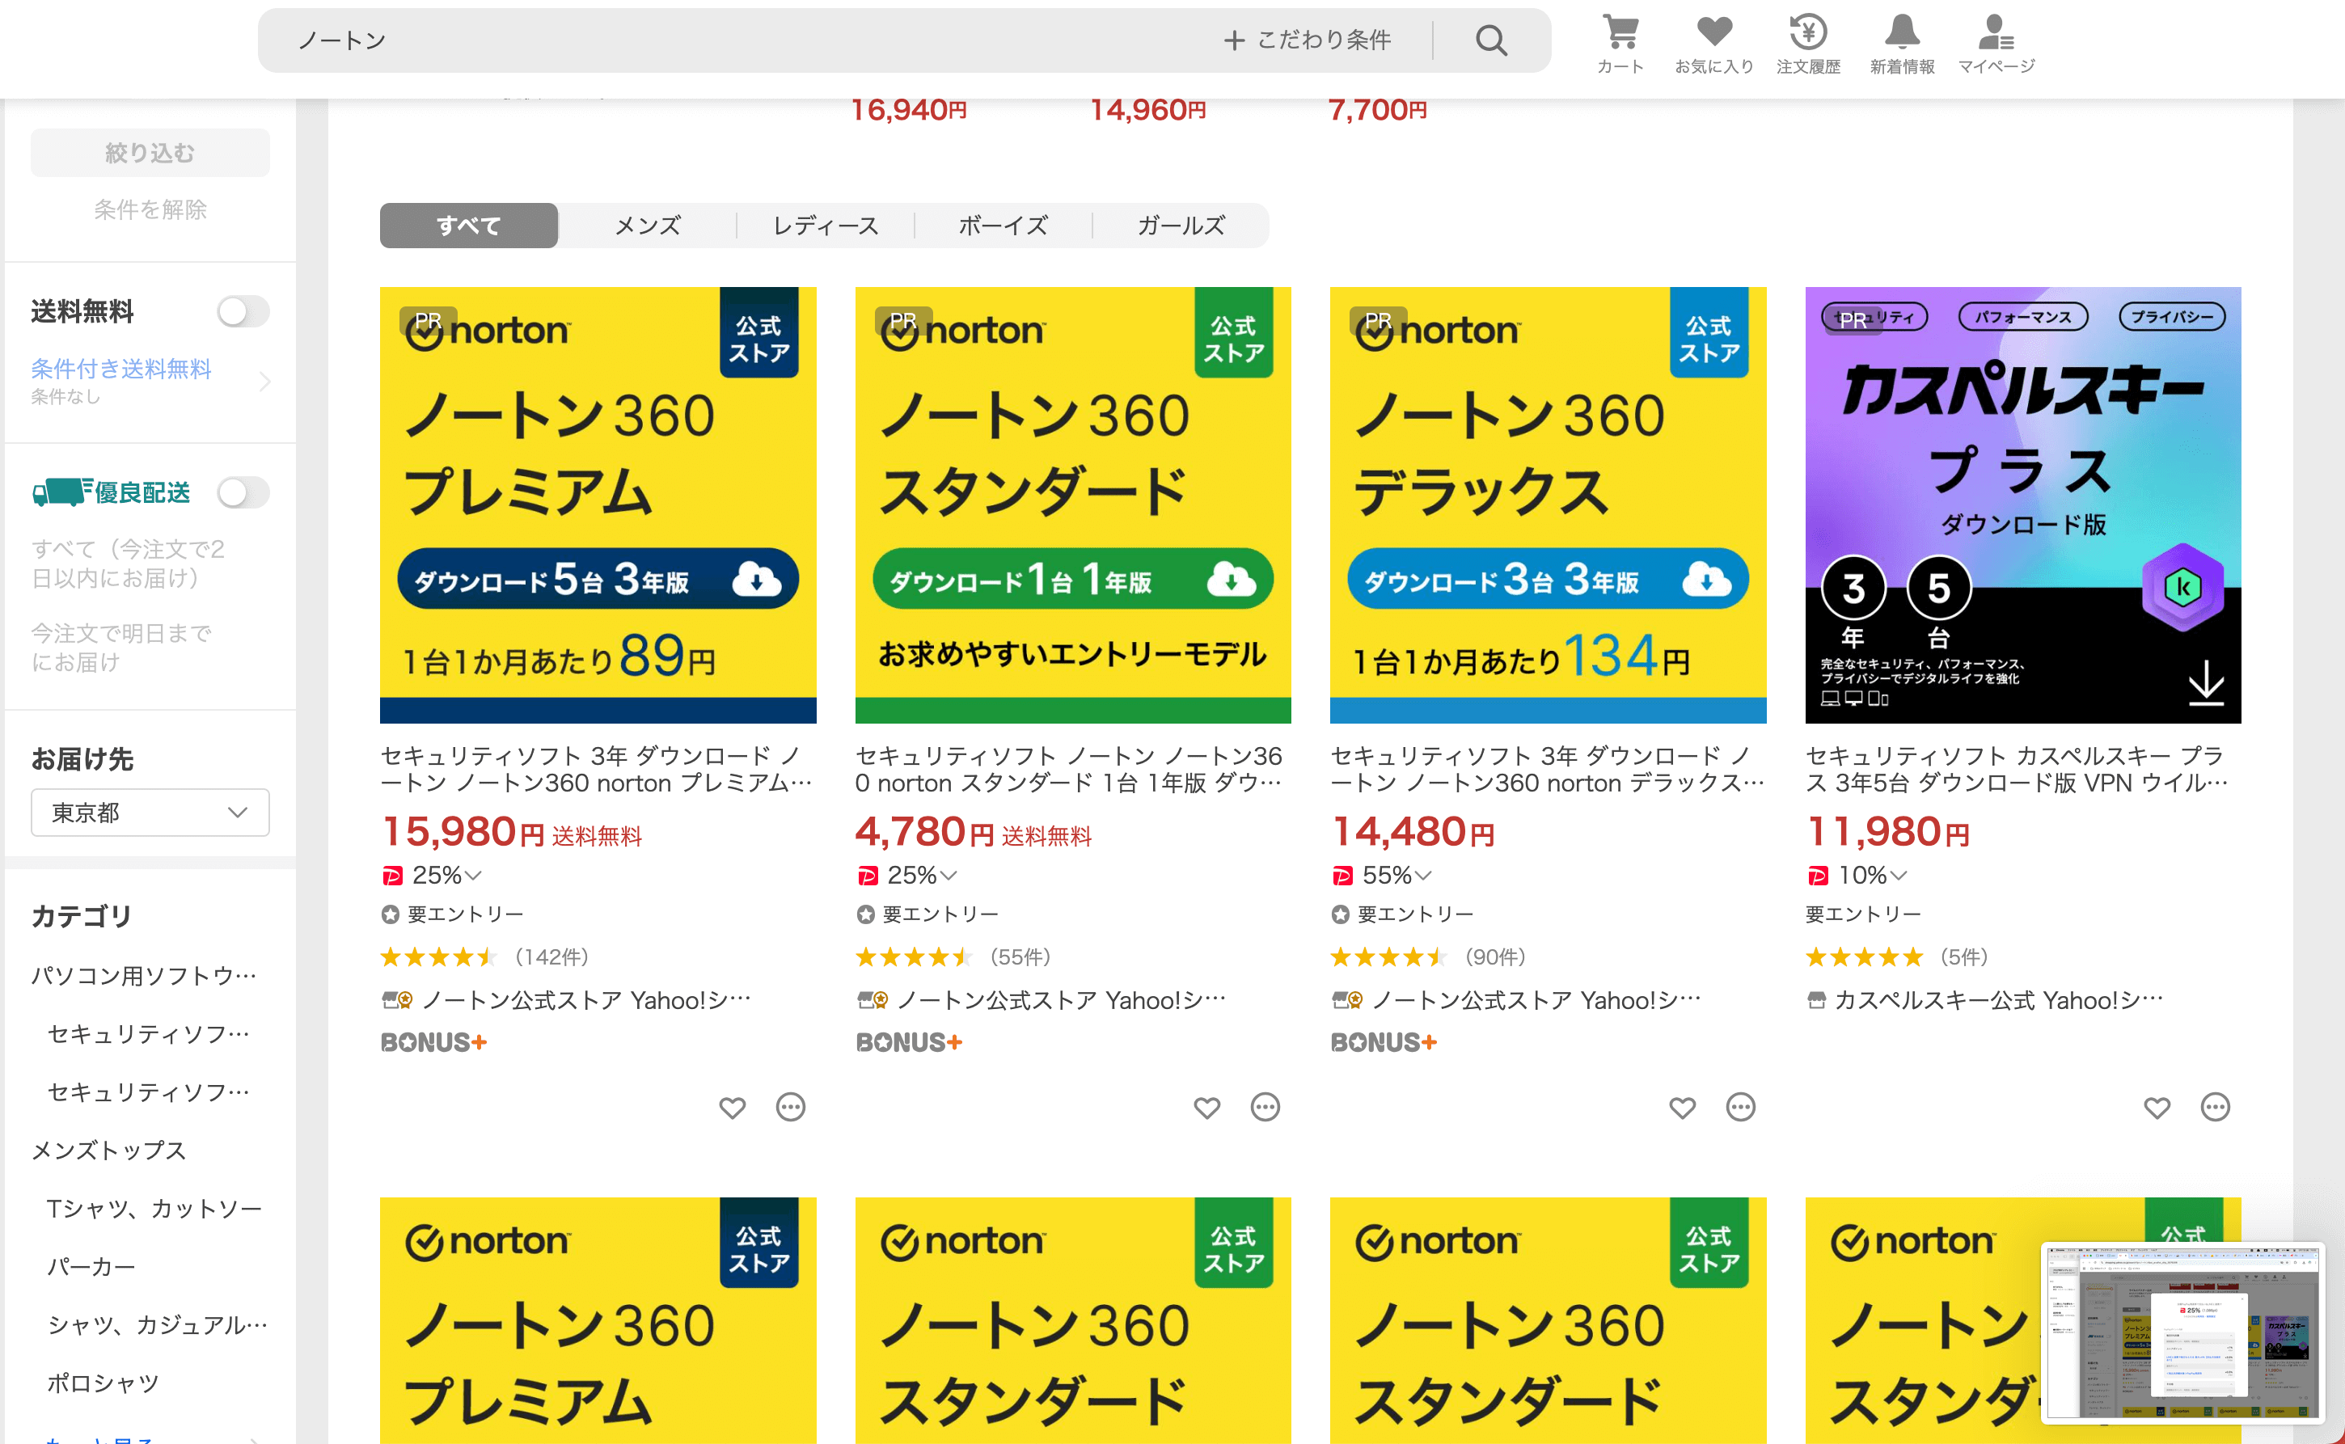
Task: Select the ガールズ tab
Action: (1181, 226)
